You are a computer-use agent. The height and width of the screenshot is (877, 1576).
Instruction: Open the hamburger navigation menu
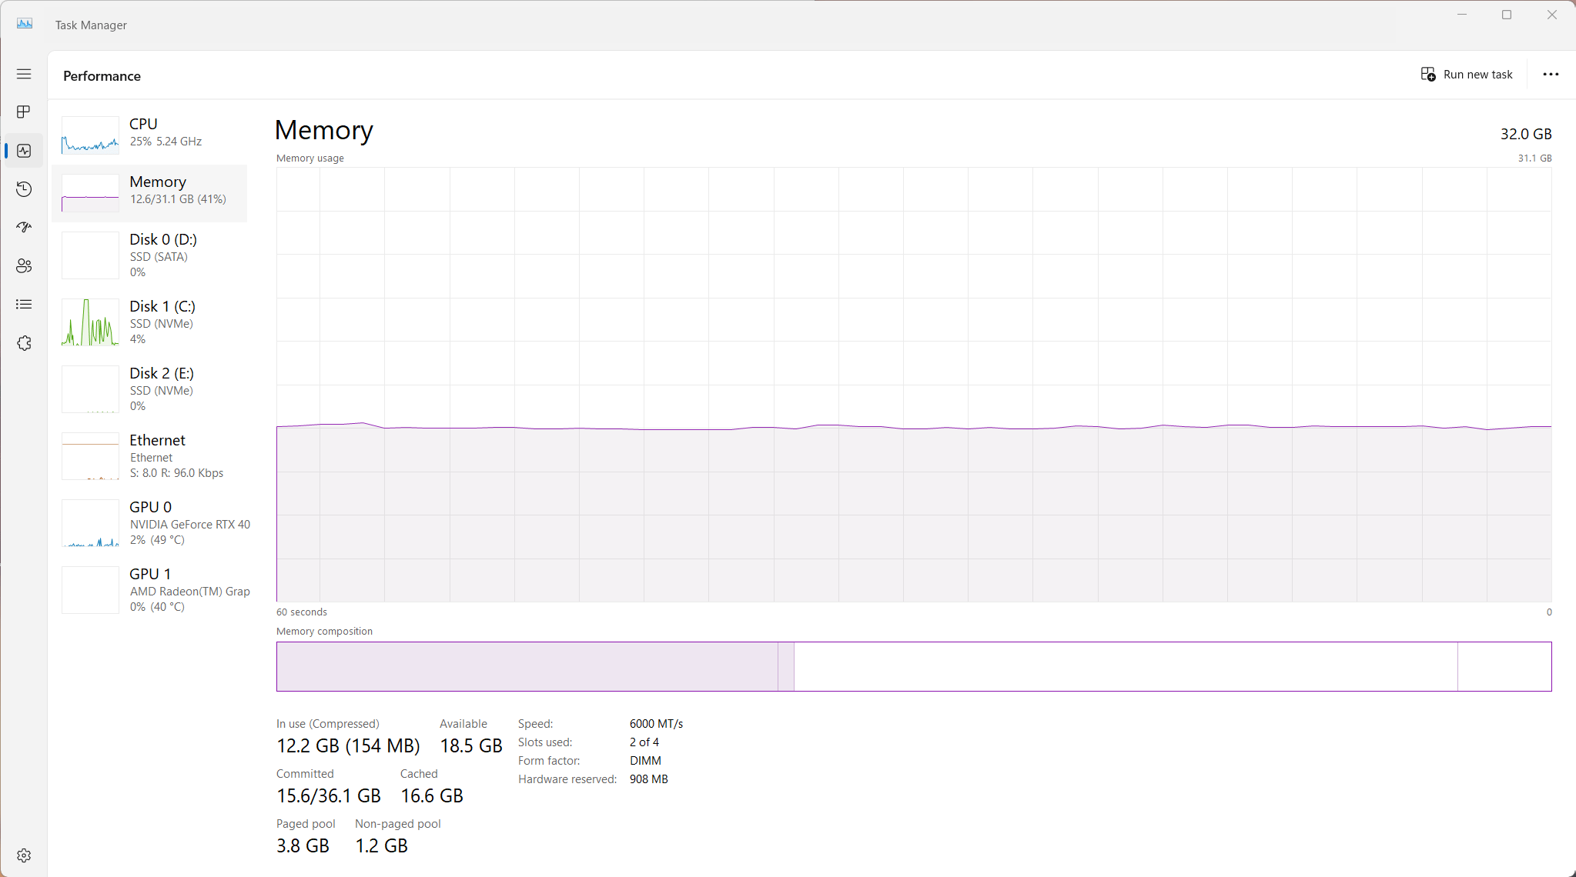[x=24, y=74]
